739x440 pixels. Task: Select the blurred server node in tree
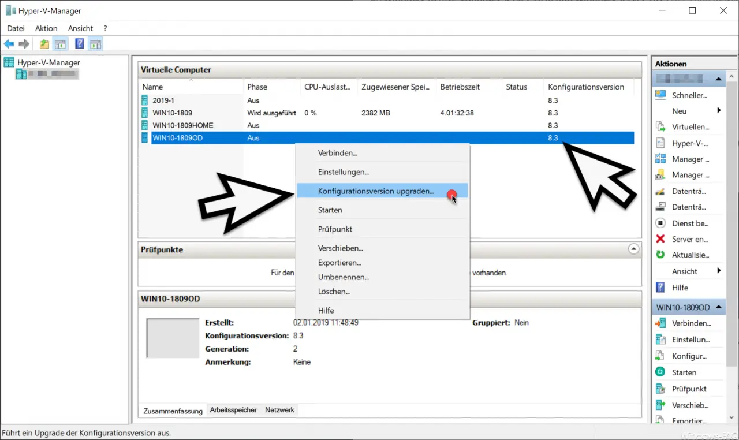coord(47,74)
